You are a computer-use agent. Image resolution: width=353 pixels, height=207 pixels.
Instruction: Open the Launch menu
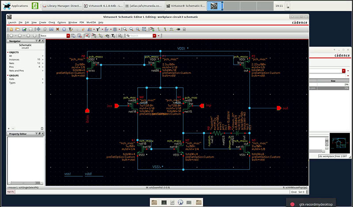click(x=12, y=22)
